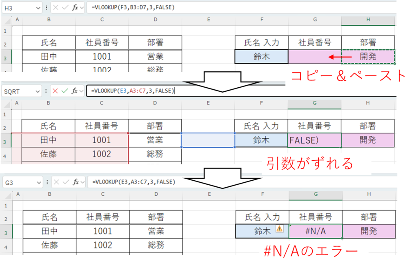Click the greyed Enter checkmark beside the G3 name box

tap(65, 181)
